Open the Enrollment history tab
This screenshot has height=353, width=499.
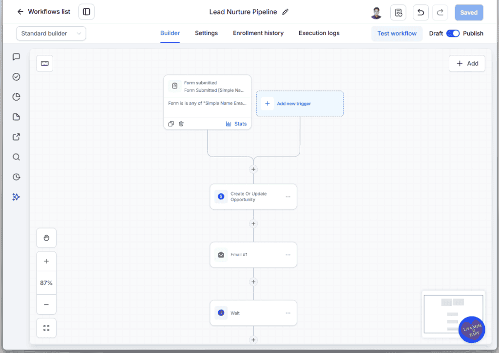[258, 33]
